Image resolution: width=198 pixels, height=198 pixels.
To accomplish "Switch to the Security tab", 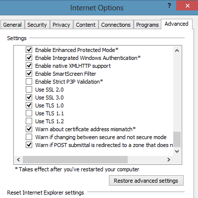I will [37, 25].
